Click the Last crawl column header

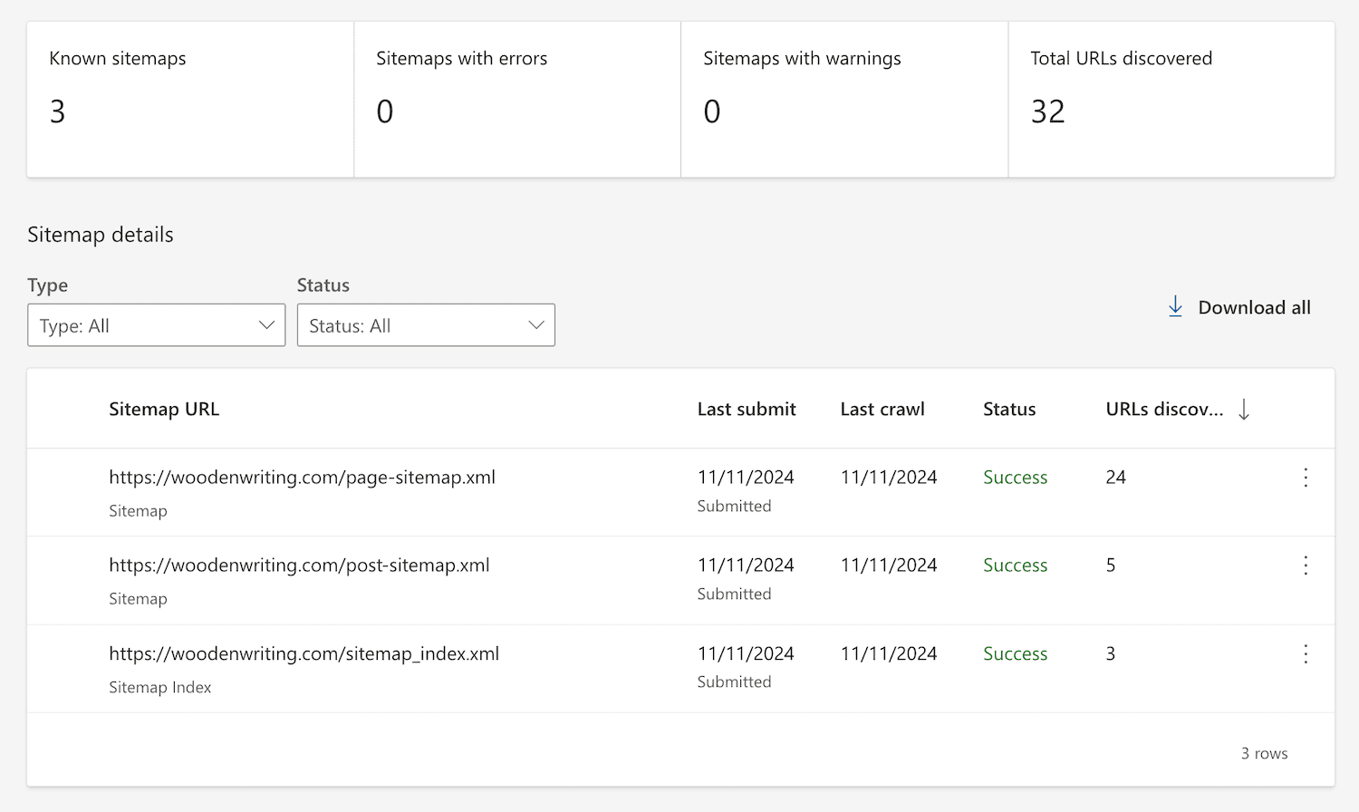[x=882, y=409]
